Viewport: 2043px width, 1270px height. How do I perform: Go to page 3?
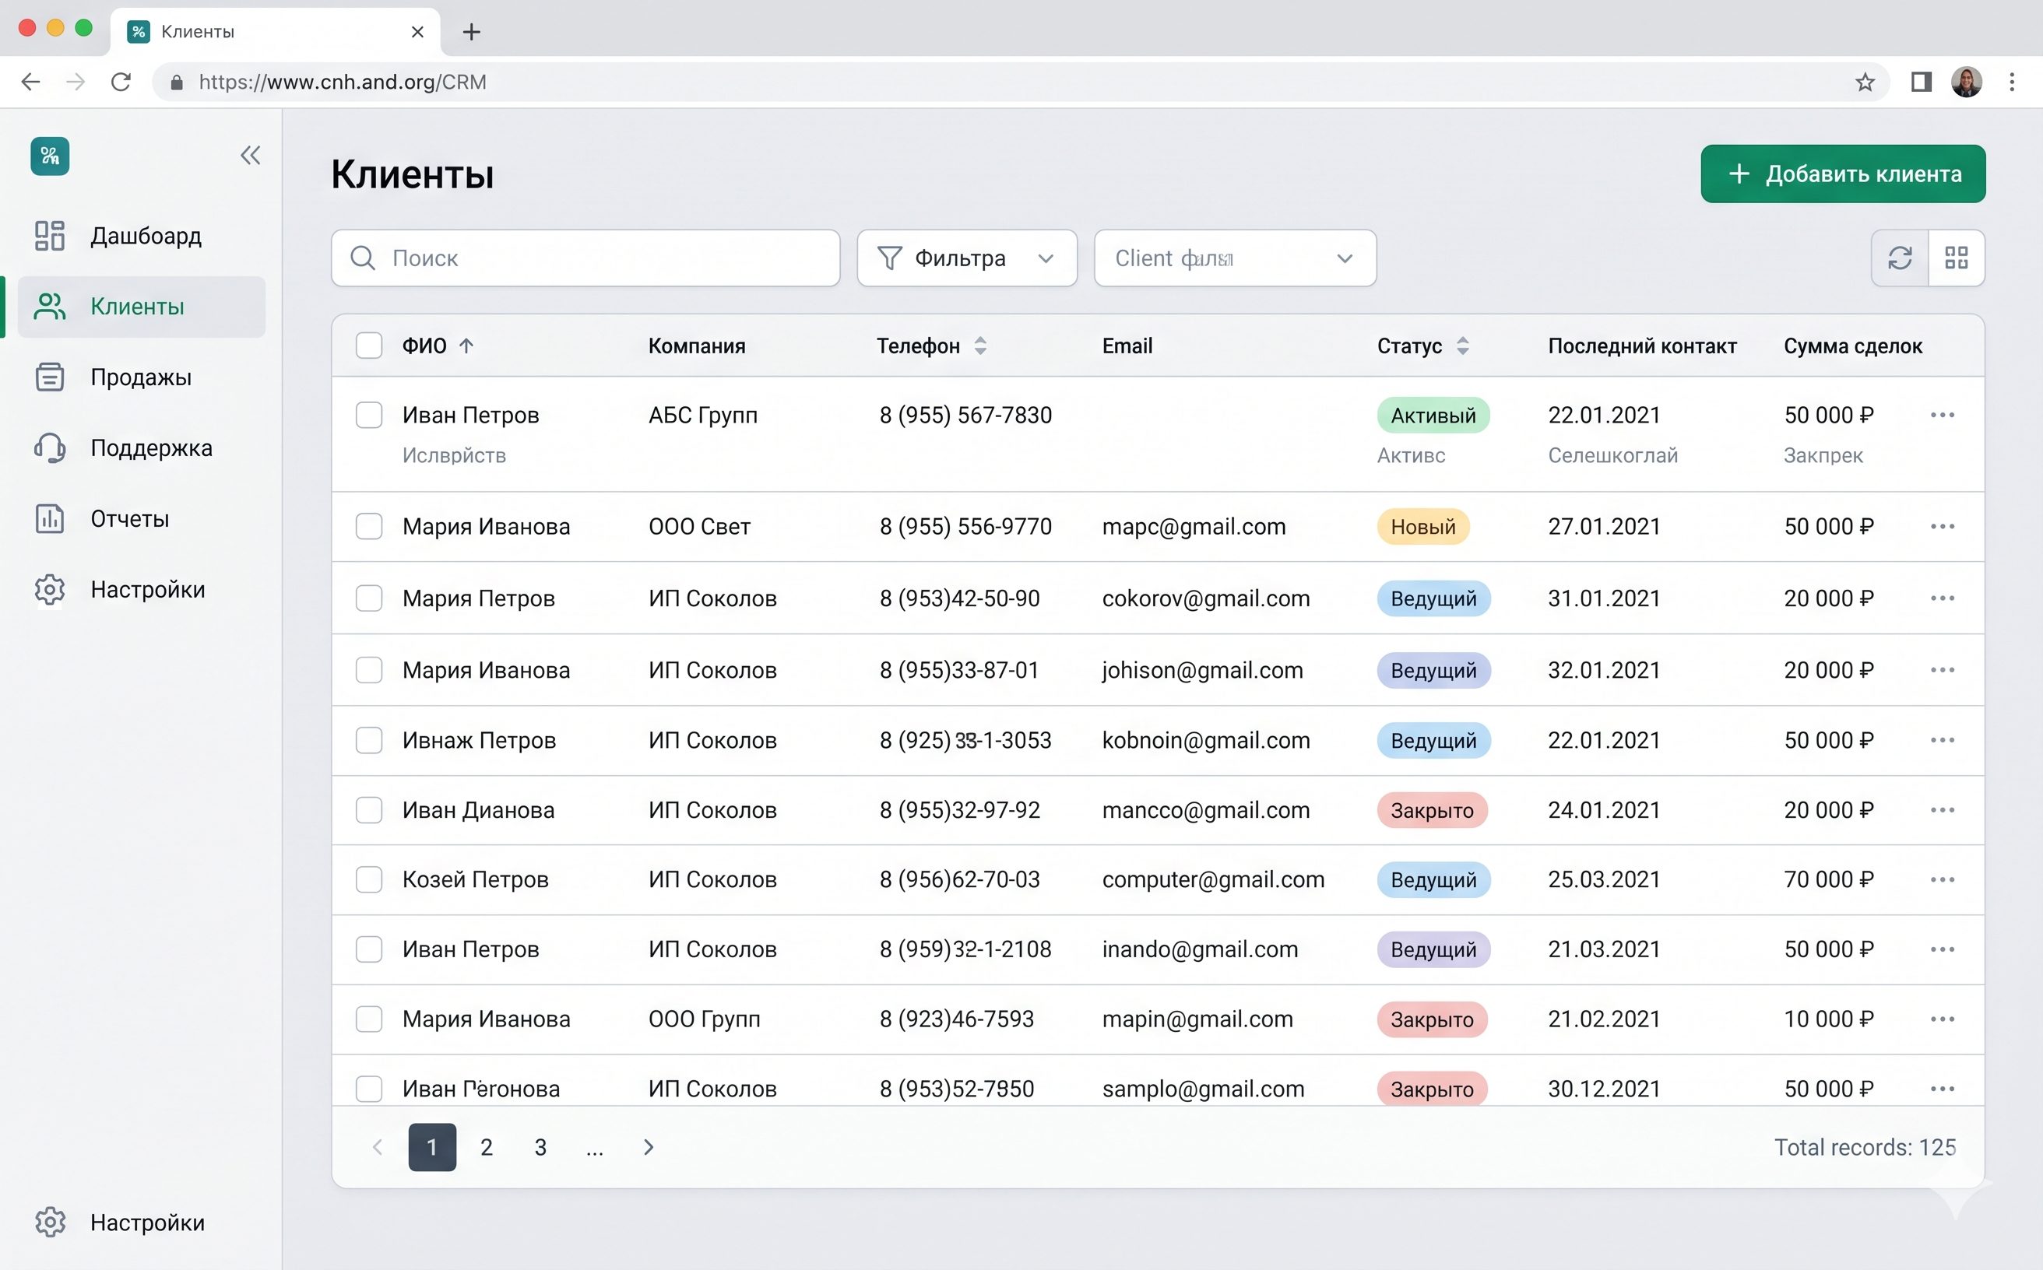(540, 1147)
